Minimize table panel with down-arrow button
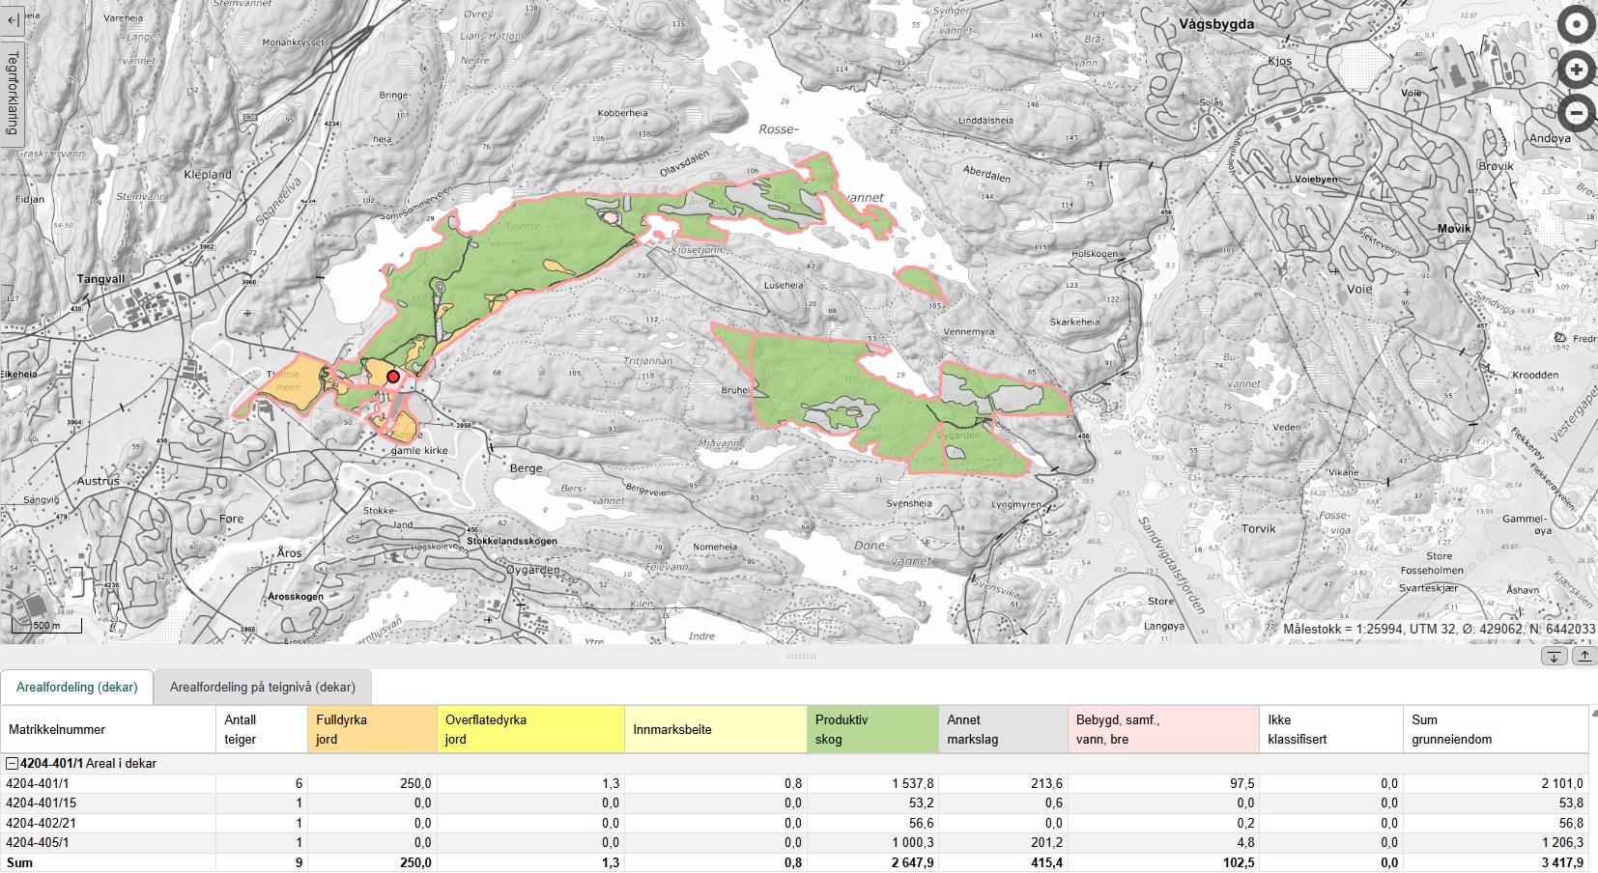 [x=1554, y=657]
